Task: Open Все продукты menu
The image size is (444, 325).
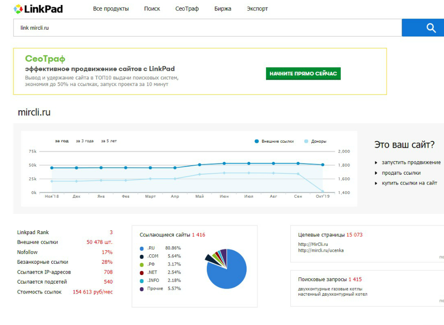Action: click(111, 9)
